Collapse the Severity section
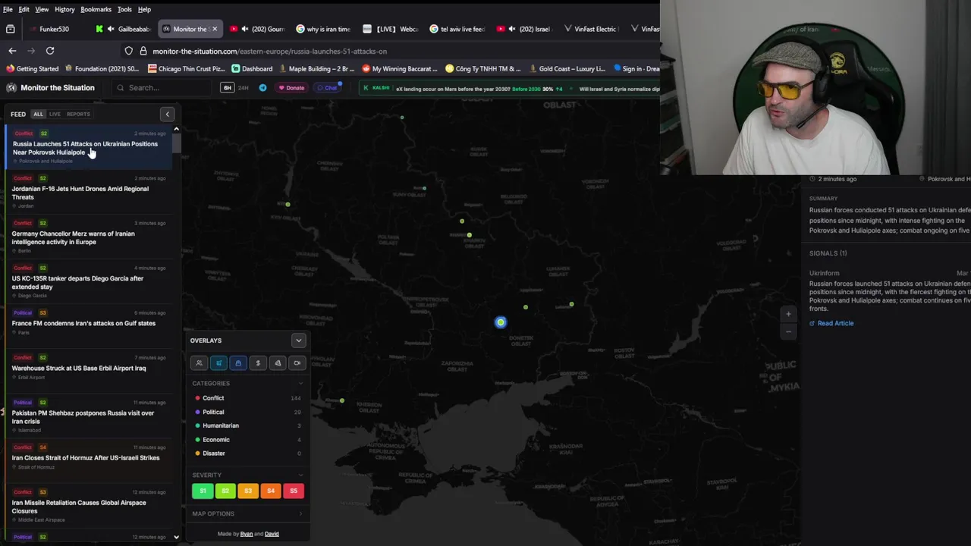The height and width of the screenshot is (546, 971). coord(301,475)
